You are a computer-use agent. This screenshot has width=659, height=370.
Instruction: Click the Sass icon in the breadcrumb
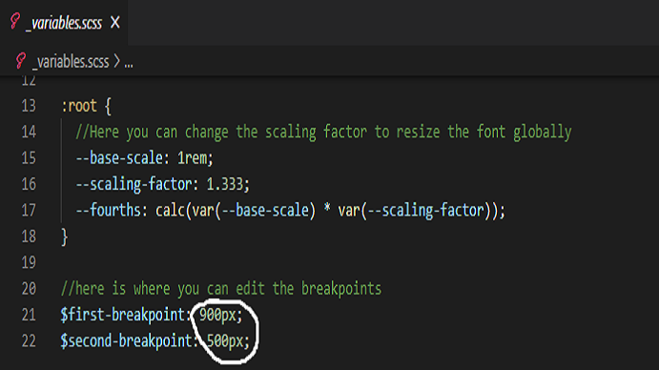pyautogui.click(x=21, y=61)
